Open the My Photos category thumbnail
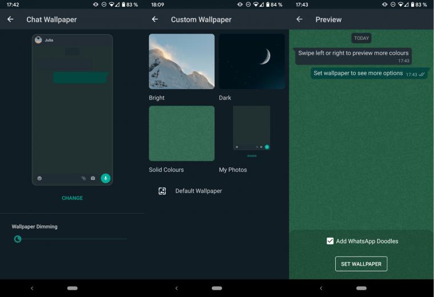Screen dimensions: 434x297 [x=252, y=132]
